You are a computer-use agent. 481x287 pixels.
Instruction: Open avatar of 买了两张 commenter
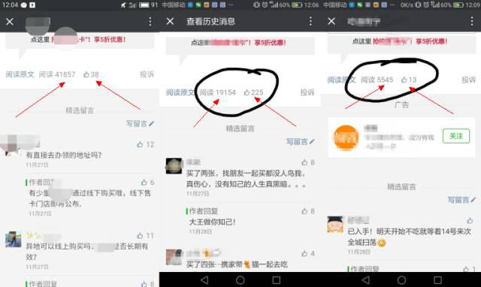[x=174, y=166]
